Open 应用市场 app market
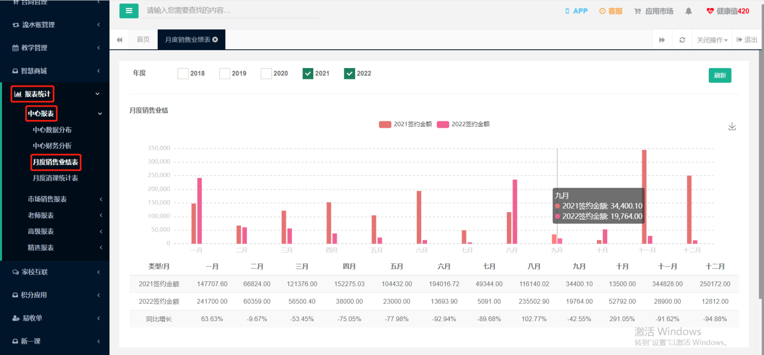This screenshot has width=764, height=355. pos(654,11)
